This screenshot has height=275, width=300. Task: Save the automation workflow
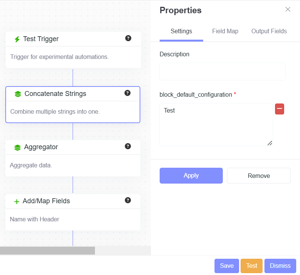(x=227, y=266)
